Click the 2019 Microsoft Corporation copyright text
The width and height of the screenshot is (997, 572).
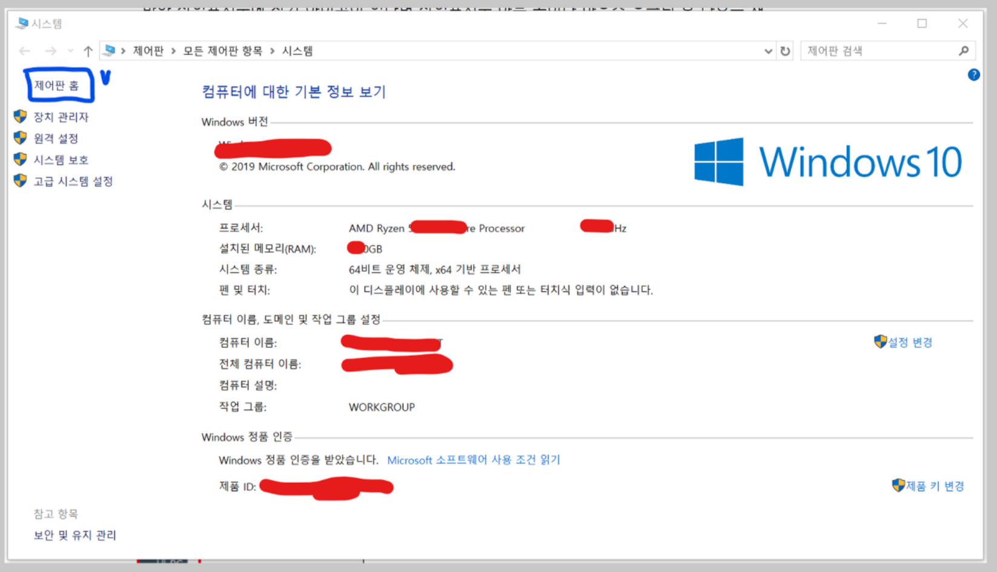coord(337,166)
